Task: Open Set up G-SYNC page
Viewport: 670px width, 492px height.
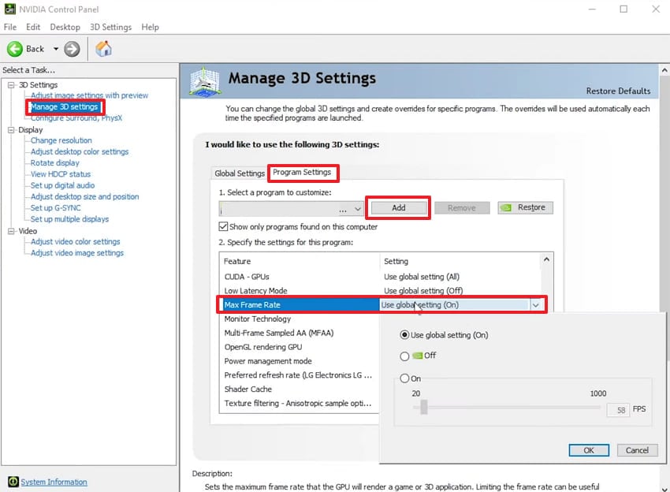Action: [55, 207]
